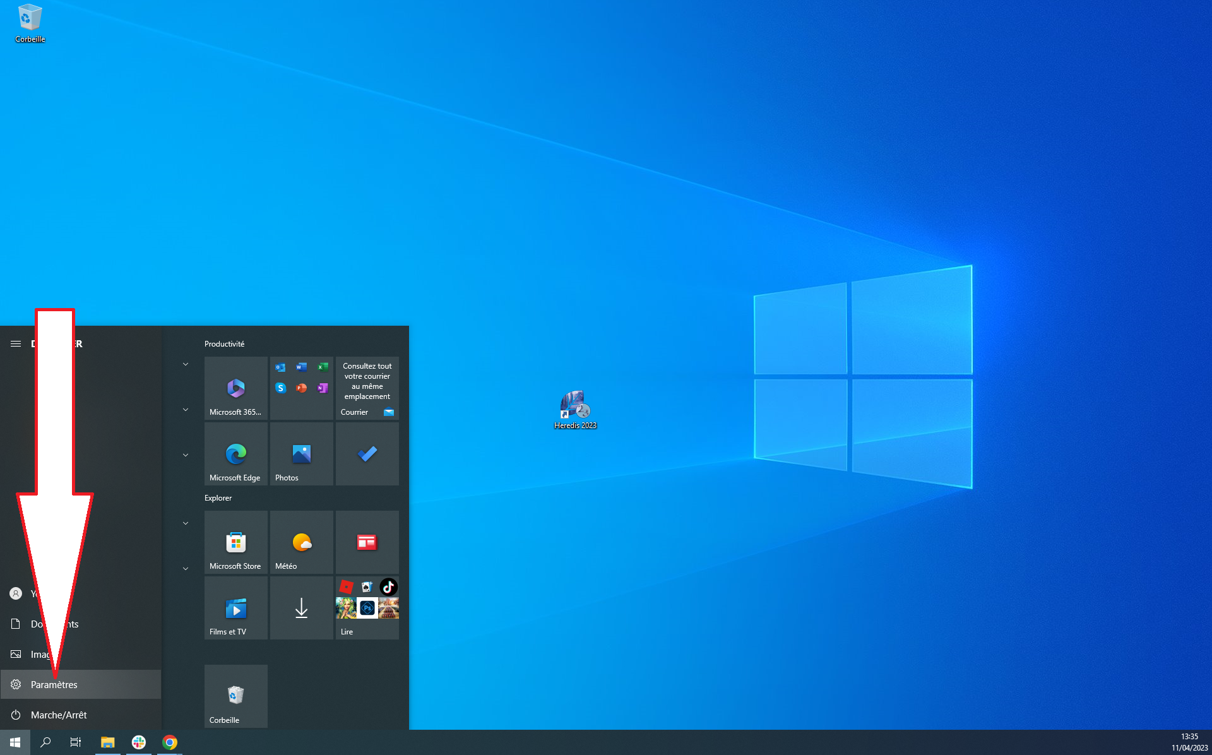Expand the hamburger menu in Start

click(16, 343)
